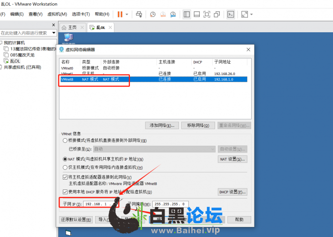Image resolution: width=333 pixels, height=237 pixels.
Task: Click the DHCP 设置(P)... button
Action: (232, 192)
